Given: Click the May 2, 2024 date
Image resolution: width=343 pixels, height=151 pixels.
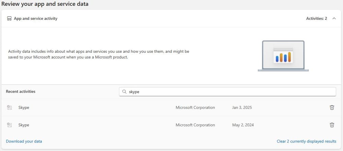Looking at the screenshot, I should [243, 125].
